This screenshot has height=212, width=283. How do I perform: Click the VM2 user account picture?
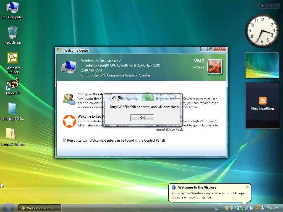215,67
